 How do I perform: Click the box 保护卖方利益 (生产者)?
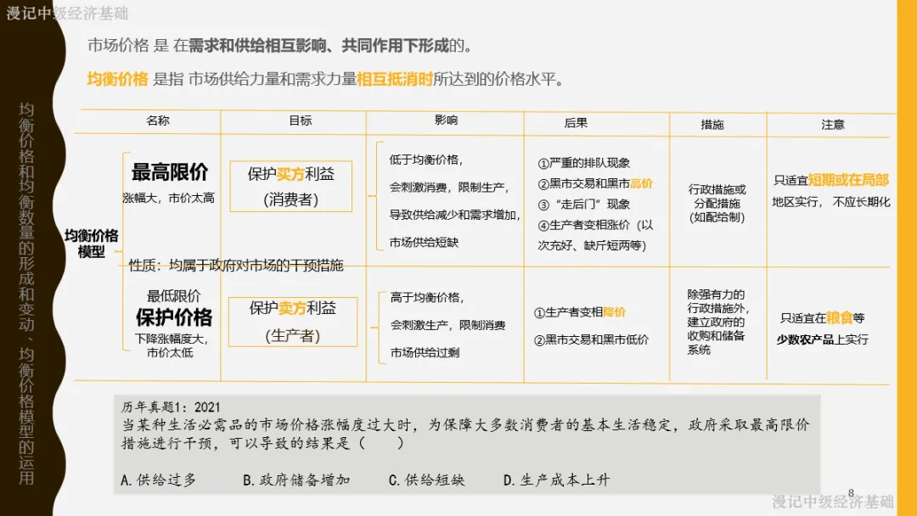tap(292, 322)
